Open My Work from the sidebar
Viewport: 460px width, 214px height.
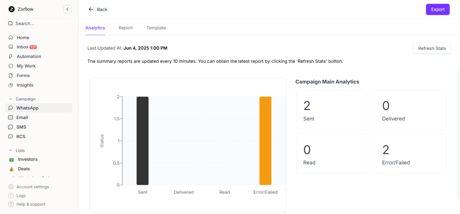click(x=25, y=66)
